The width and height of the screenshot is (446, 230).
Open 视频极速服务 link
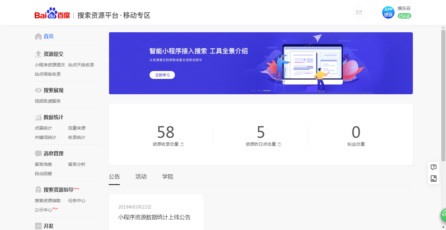tap(48, 101)
